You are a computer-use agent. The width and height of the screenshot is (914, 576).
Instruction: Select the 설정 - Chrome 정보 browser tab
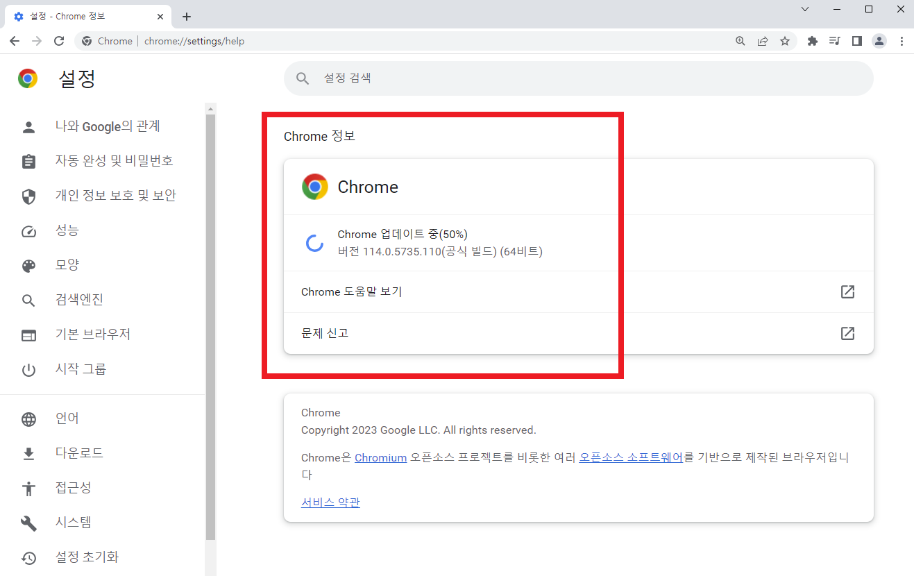88,17
